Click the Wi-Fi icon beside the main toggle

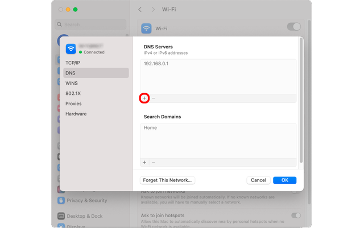pyautogui.click(x=147, y=28)
